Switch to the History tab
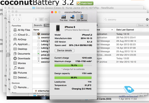Viewport: 149px width, 103px height. 72,18
